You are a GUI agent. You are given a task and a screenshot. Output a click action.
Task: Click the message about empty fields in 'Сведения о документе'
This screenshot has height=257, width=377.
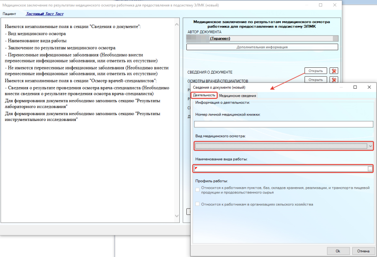(x=73, y=26)
